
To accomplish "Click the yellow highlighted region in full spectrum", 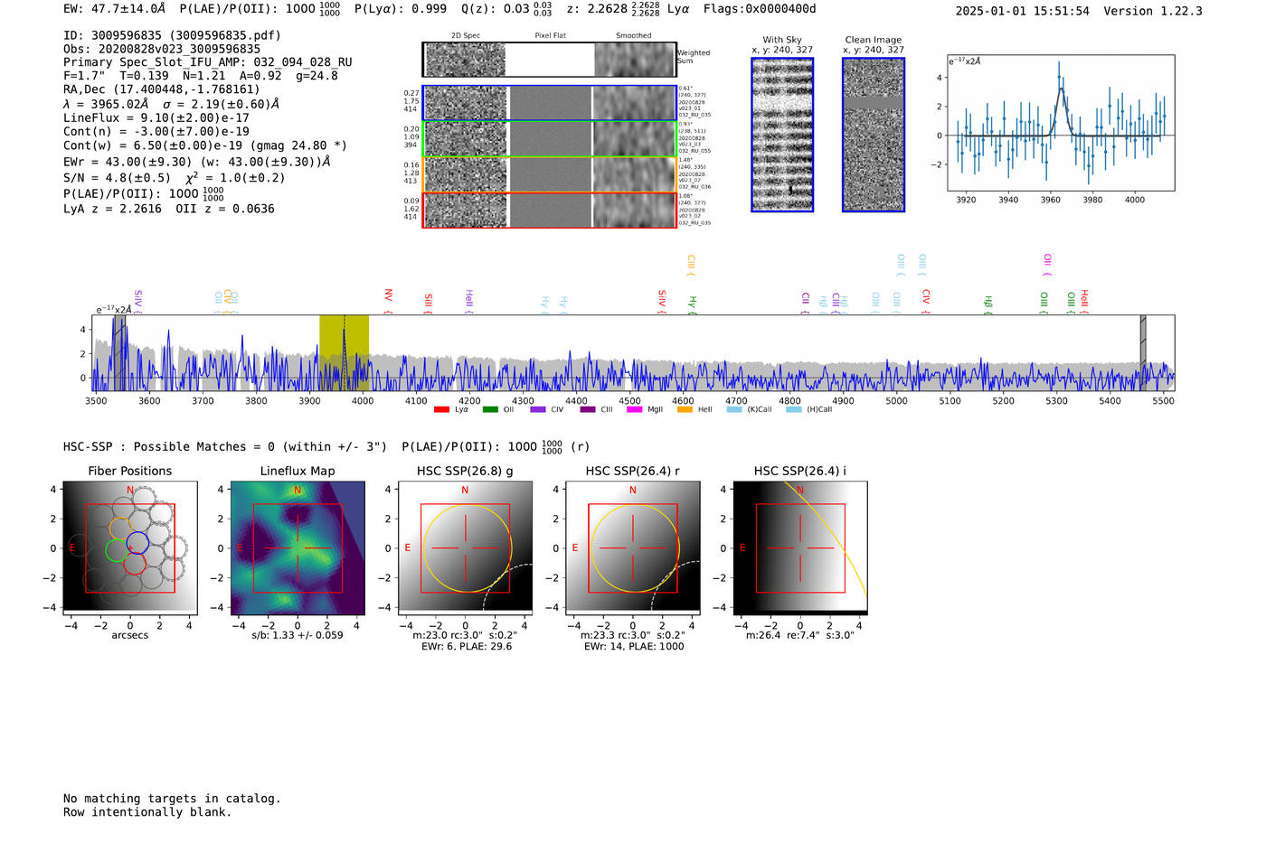I will 344,352.
